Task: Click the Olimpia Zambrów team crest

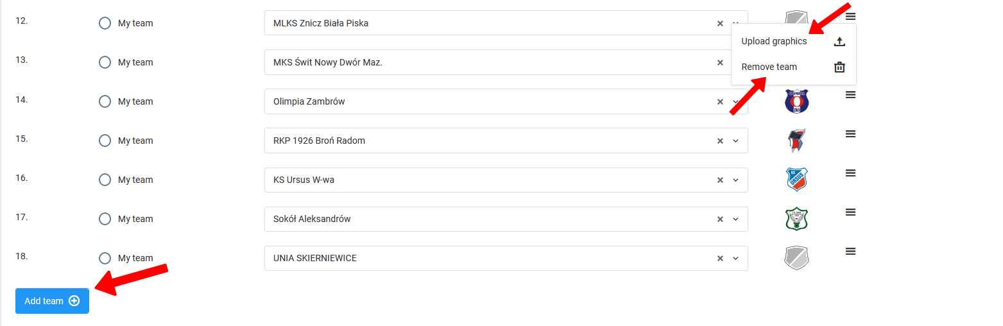Action: (796, 101)
